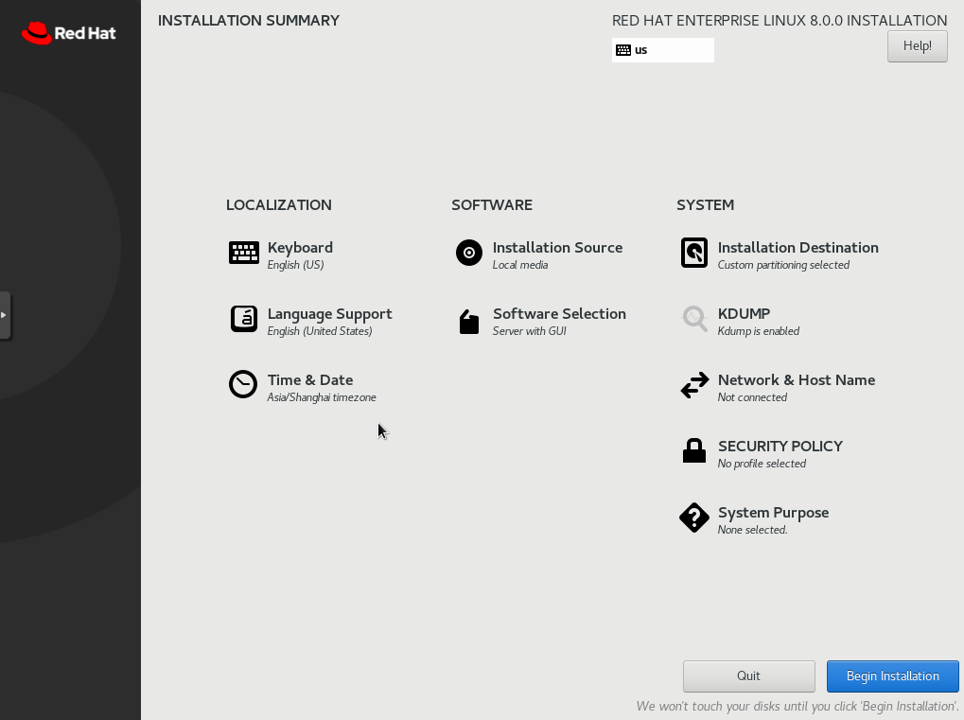Open the System Purpose question mark icon

[694, 518]
